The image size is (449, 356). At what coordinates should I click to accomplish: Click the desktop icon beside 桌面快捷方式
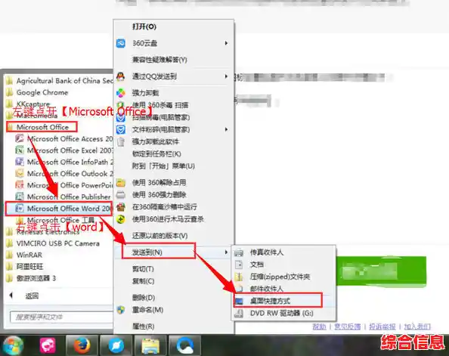tap(239, 301)
